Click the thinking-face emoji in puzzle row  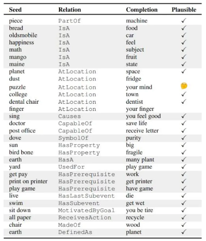tap(184, 86)
